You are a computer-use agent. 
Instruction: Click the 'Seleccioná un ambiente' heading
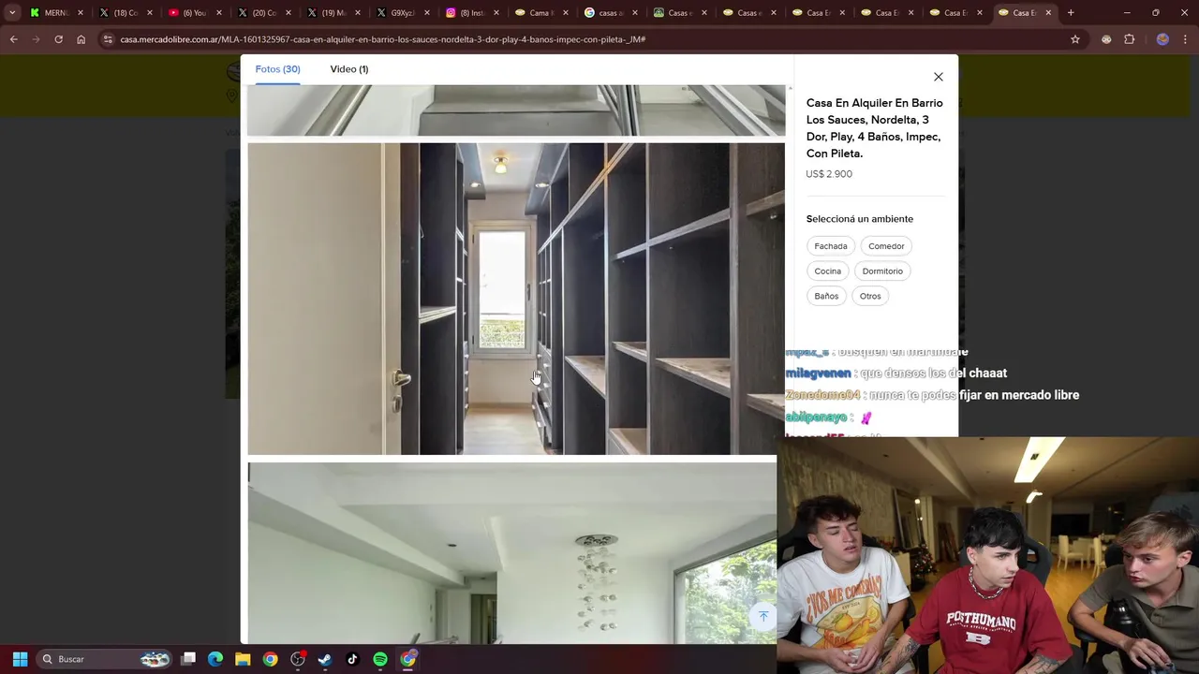[x=860, y=219]
